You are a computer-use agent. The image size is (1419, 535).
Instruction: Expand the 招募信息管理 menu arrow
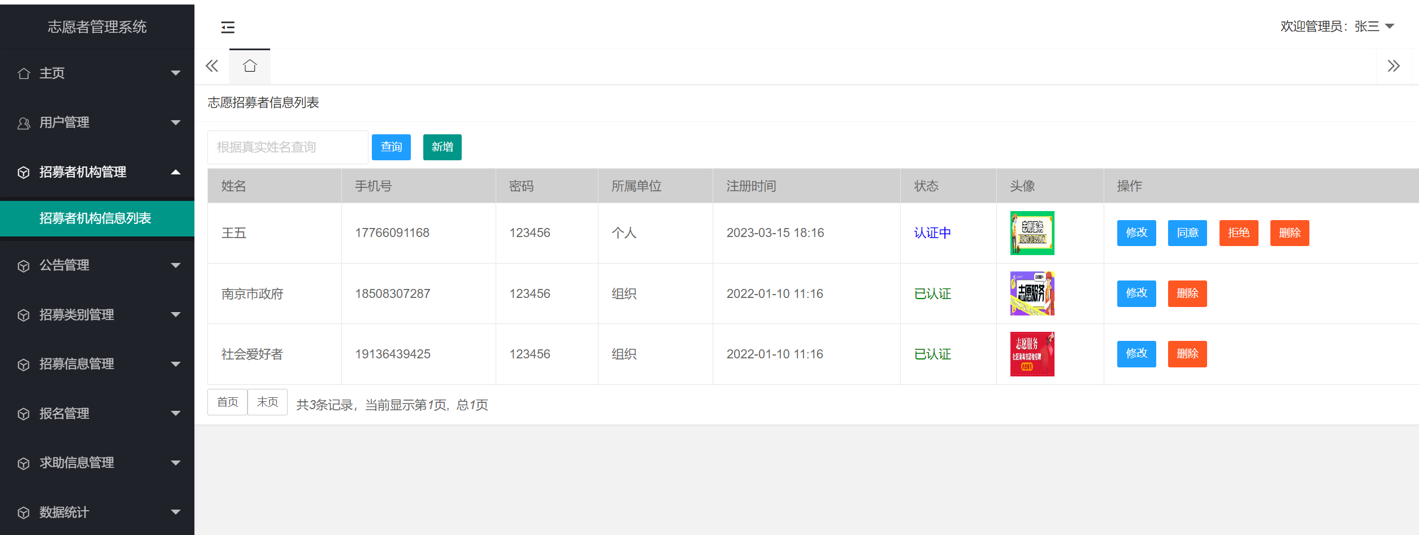176,364
